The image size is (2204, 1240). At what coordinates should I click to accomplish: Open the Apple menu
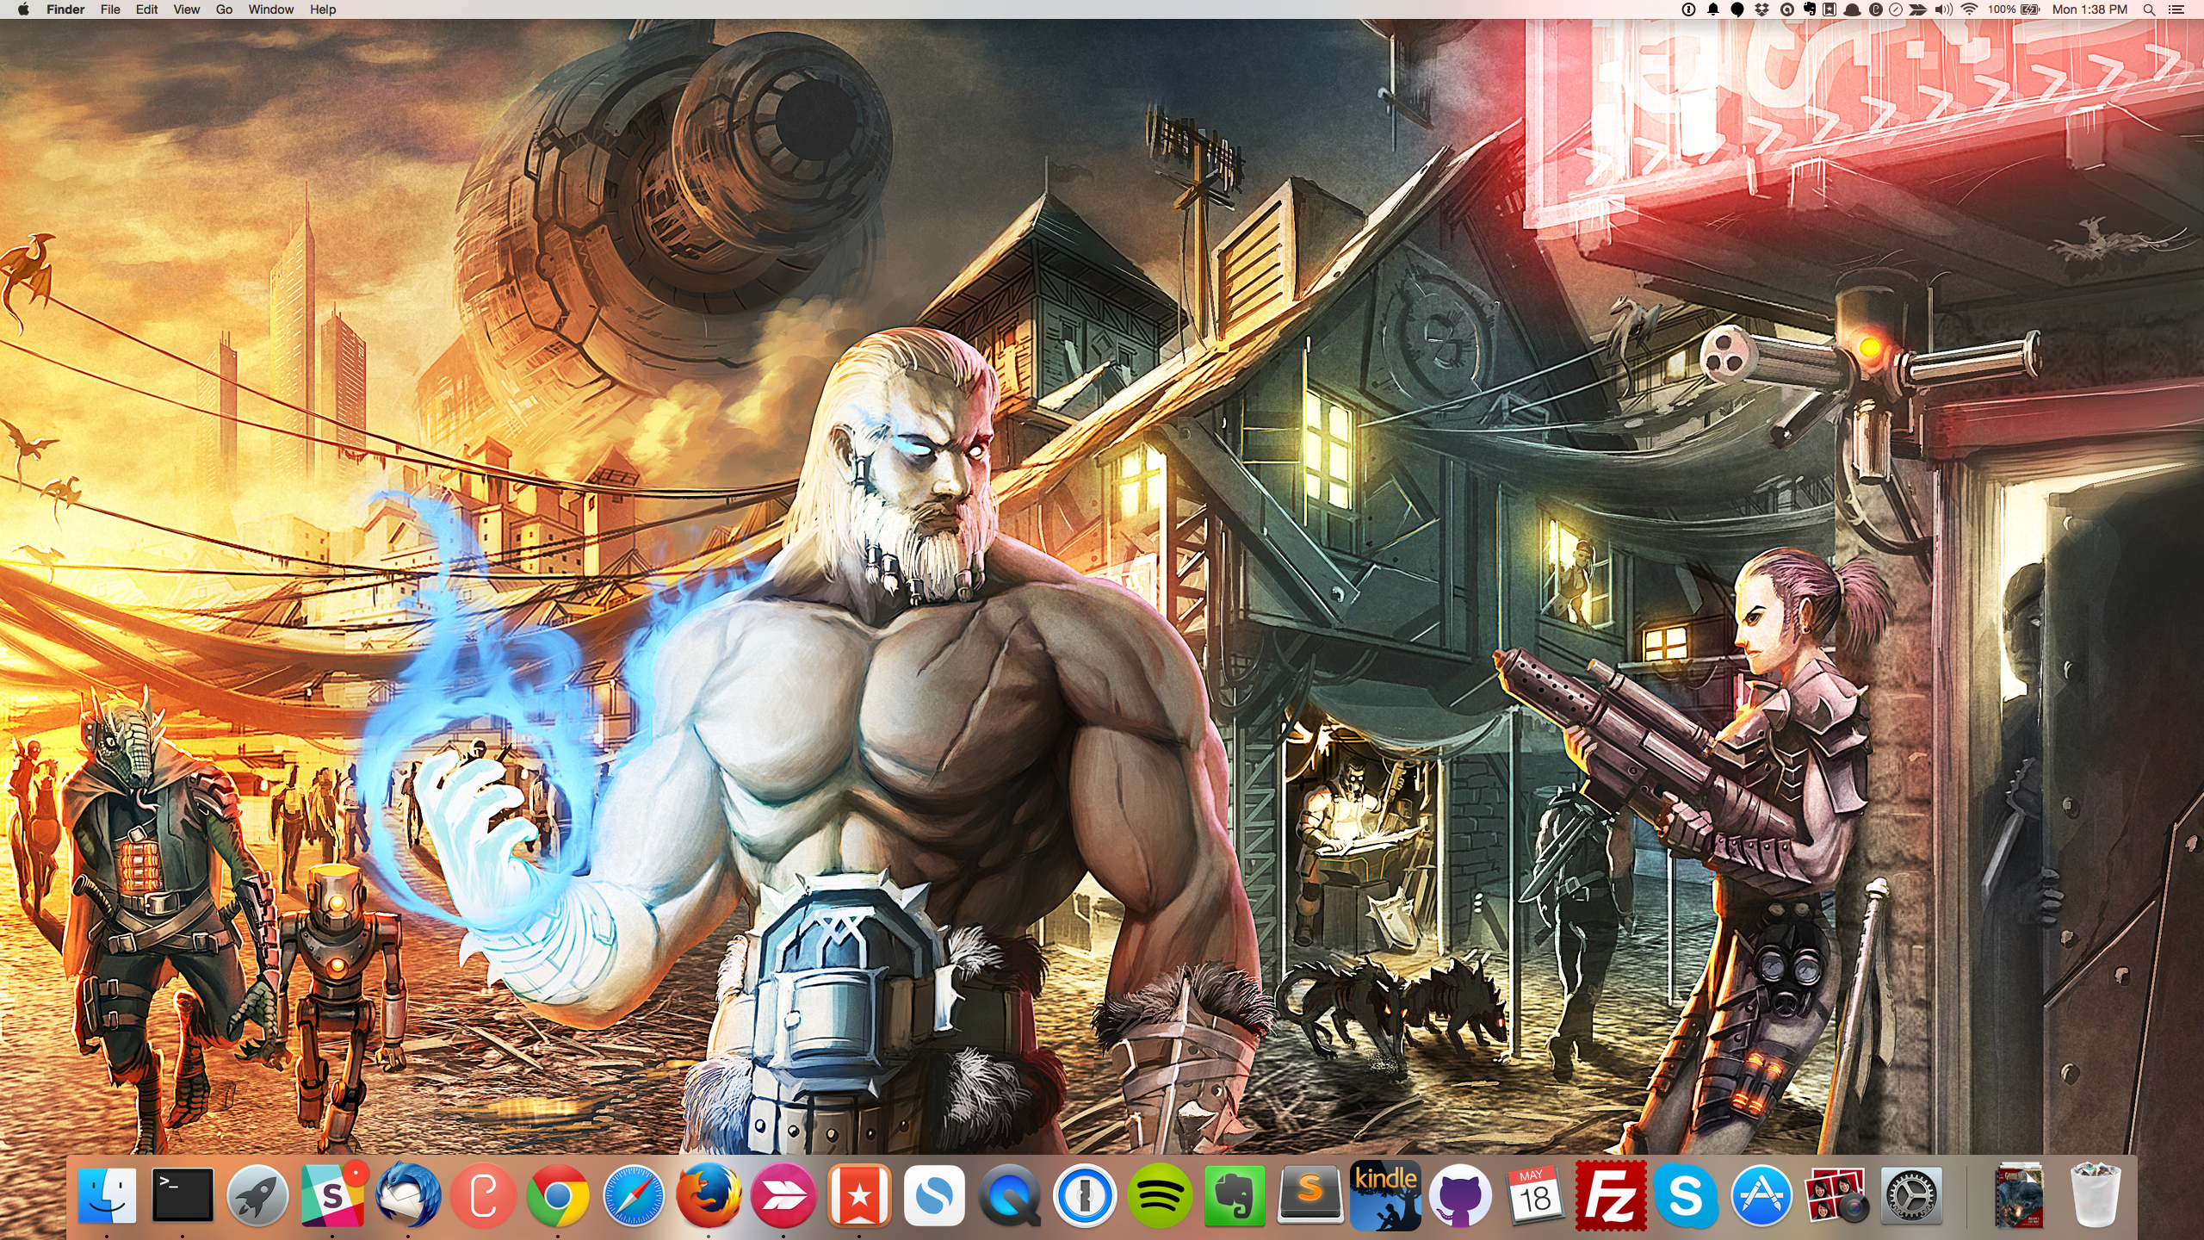pos(23,9)
